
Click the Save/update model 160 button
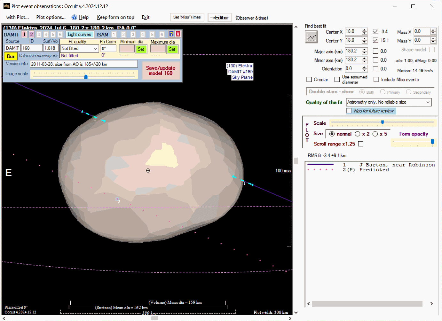161,71
